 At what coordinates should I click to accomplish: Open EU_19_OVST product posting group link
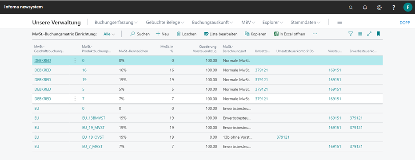(x=93, y=137)
